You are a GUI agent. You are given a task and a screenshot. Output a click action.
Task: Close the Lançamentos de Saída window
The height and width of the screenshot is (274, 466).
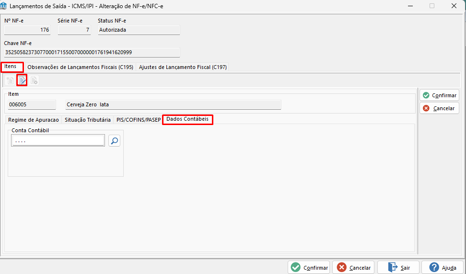454,6
